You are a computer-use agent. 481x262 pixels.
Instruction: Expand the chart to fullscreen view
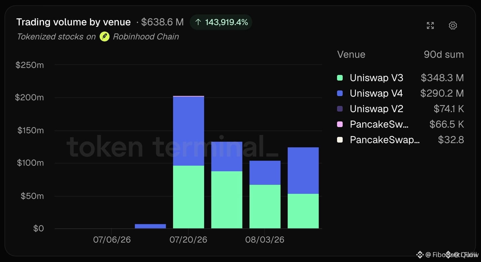[430, 26]
